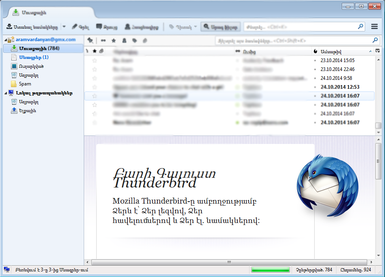Select the message dated 24.10.2014 9:58
Image resolution: width=385 pixels, height=277 pixels.
coord(229,78)
